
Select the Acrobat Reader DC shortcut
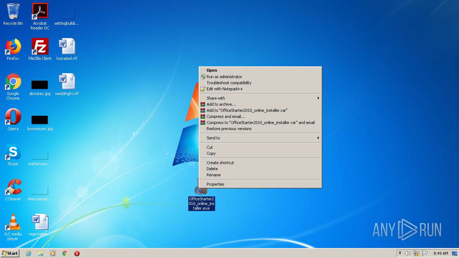click(40, 16)
